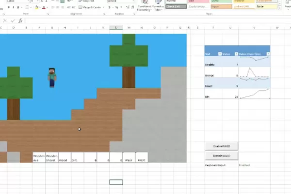Screen dimensions: 291x194
Task: Open the Value column filter dropdown
Action: pyautogui.click(x=236, y=54)
